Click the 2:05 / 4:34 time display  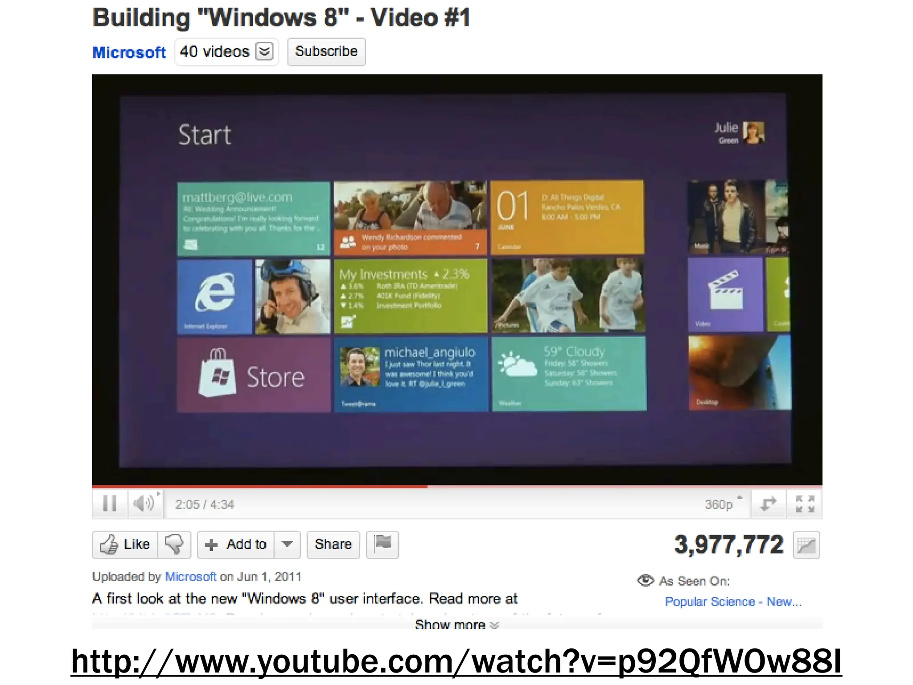click(x=205, y=504)
